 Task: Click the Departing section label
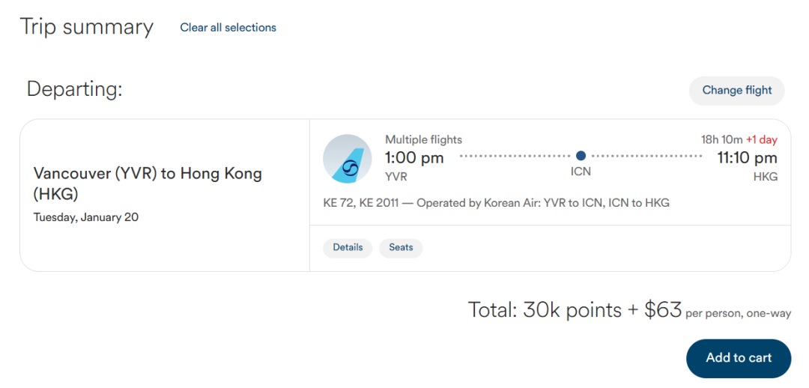pos(74,89)
